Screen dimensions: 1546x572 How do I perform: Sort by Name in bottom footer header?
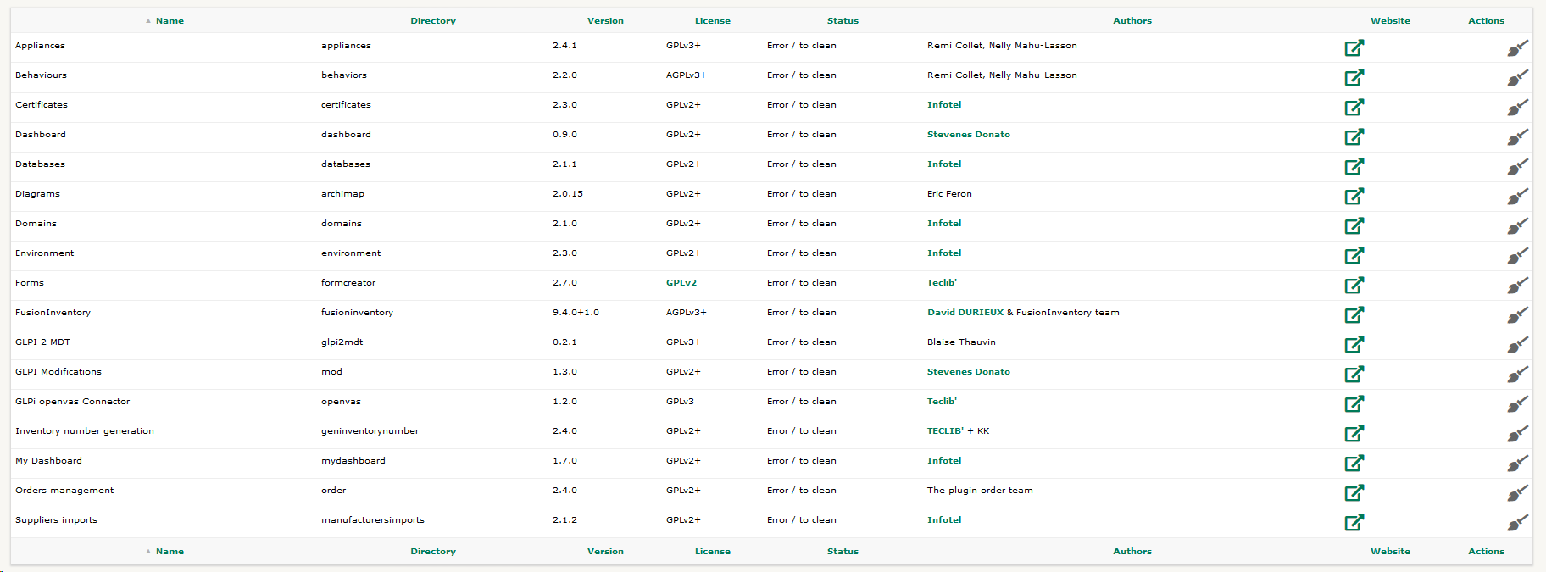tap(170, 551)
